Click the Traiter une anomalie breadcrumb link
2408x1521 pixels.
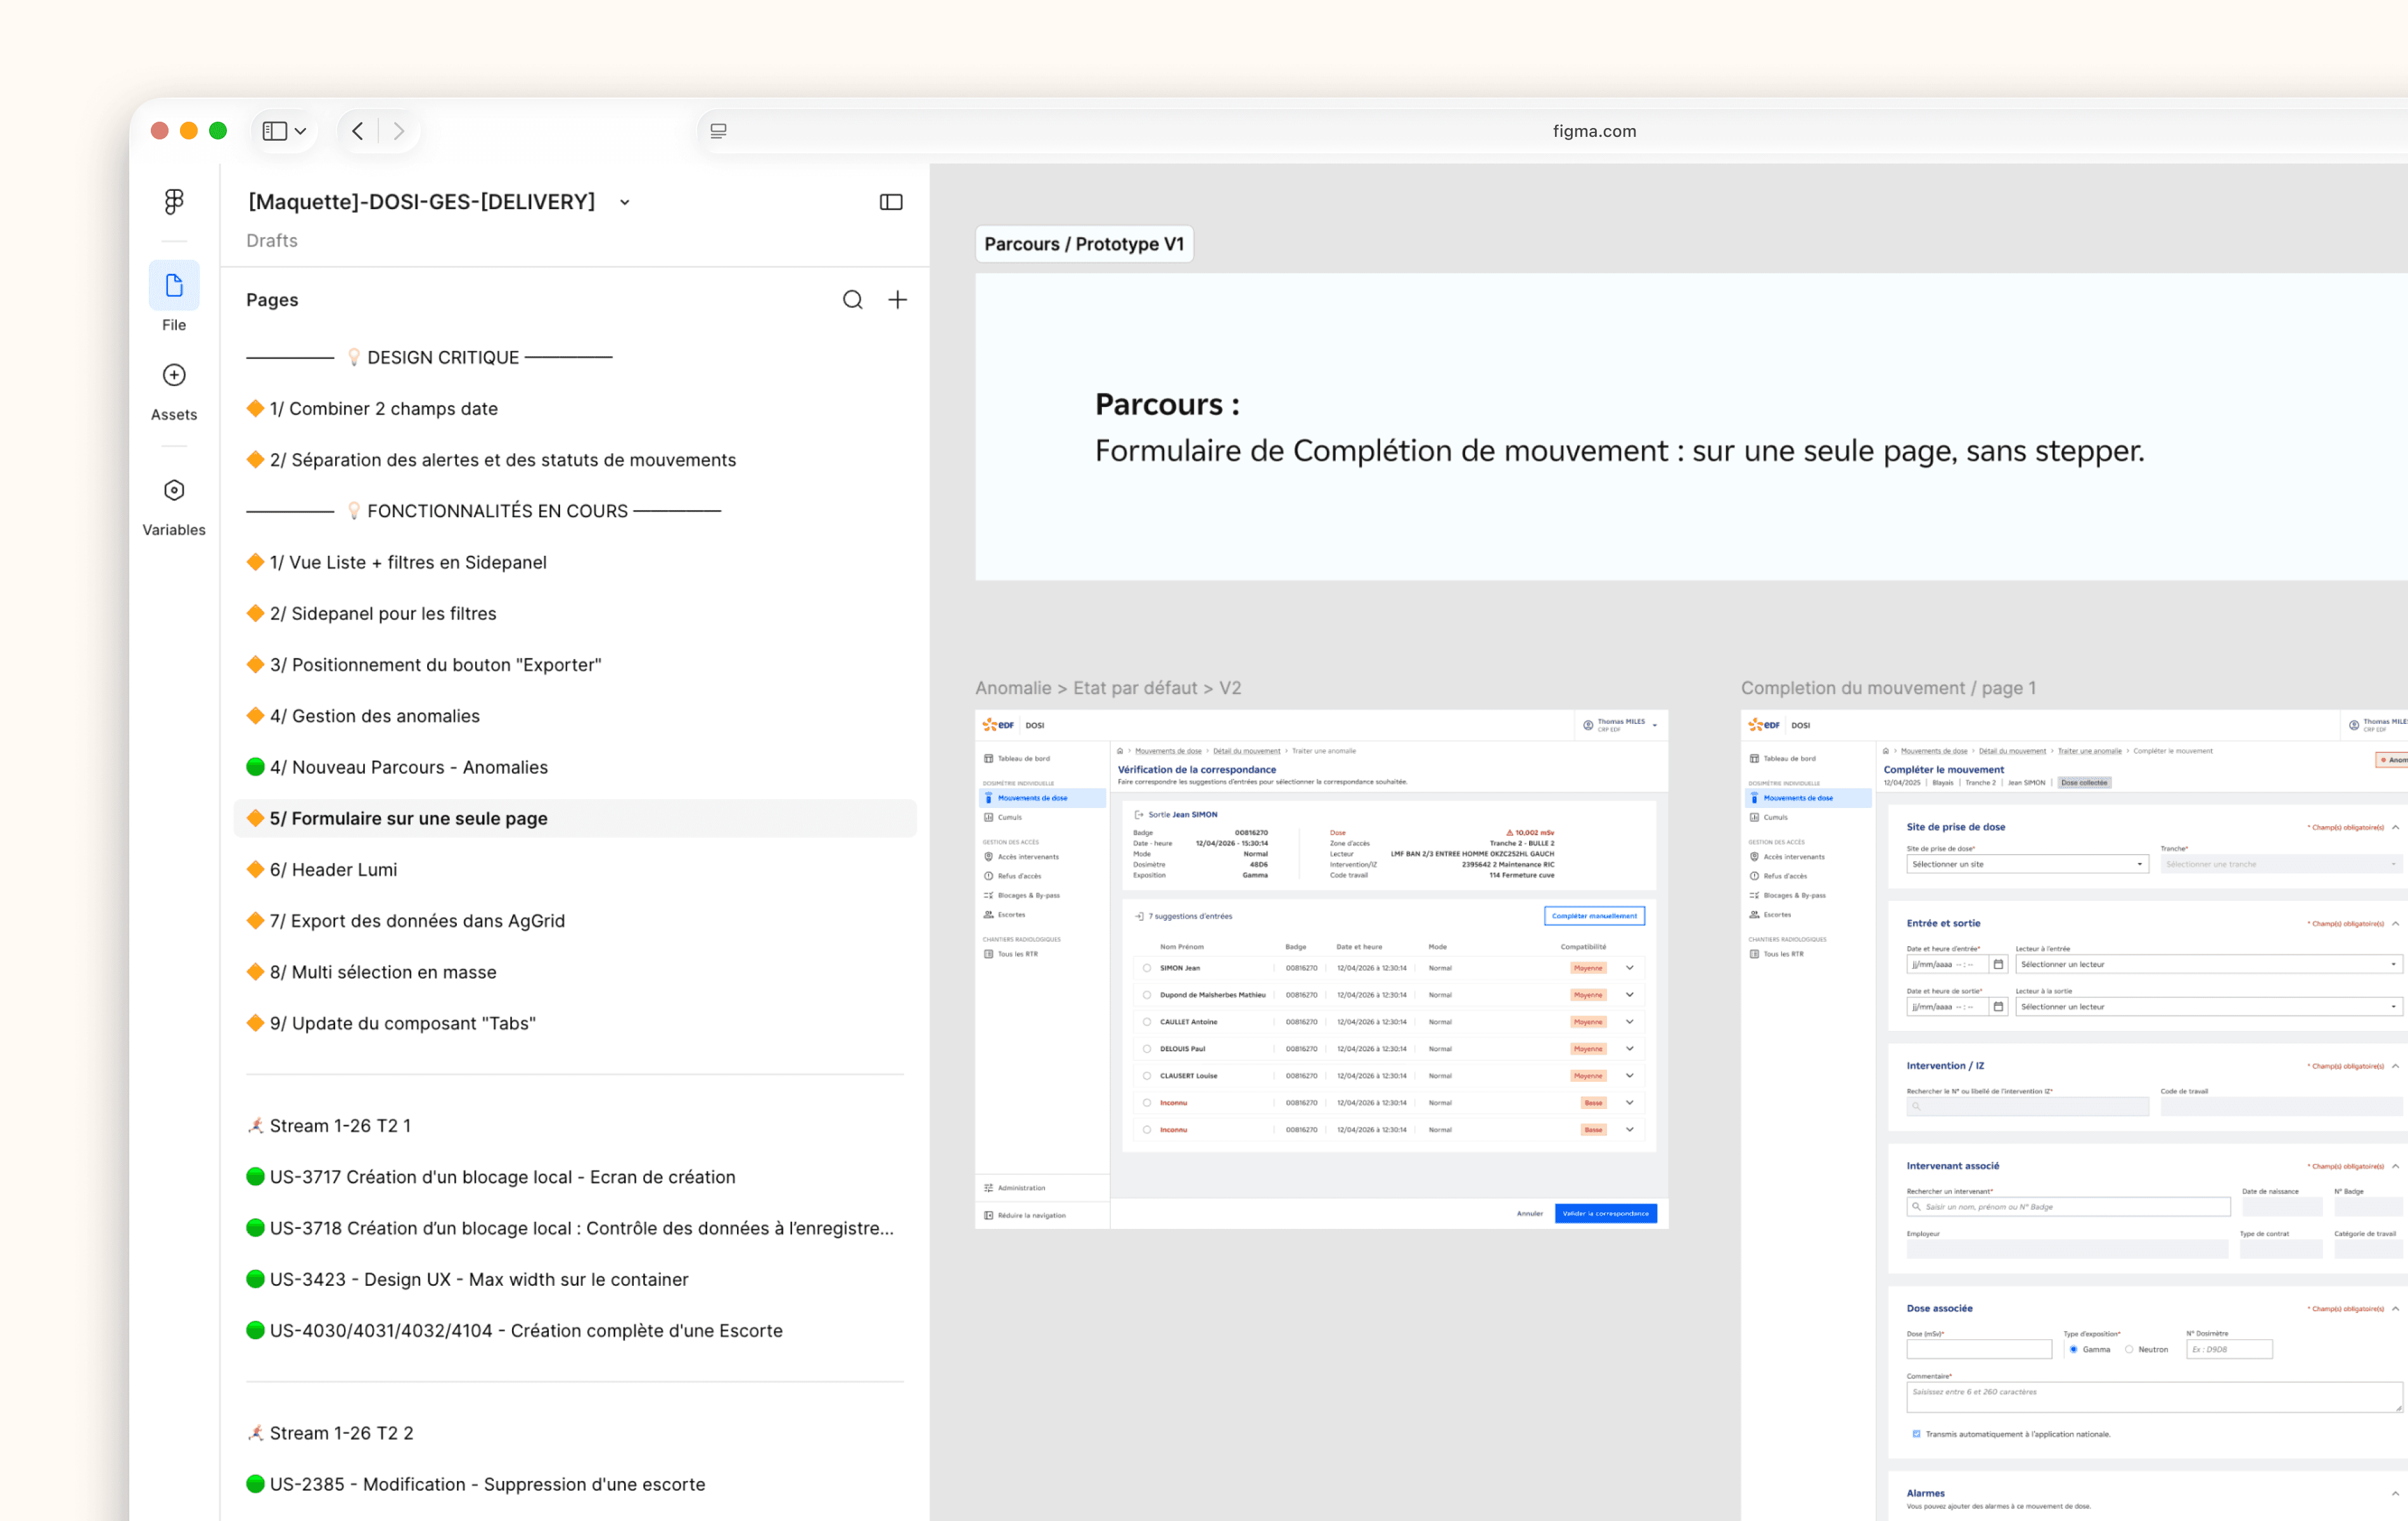2089,751
